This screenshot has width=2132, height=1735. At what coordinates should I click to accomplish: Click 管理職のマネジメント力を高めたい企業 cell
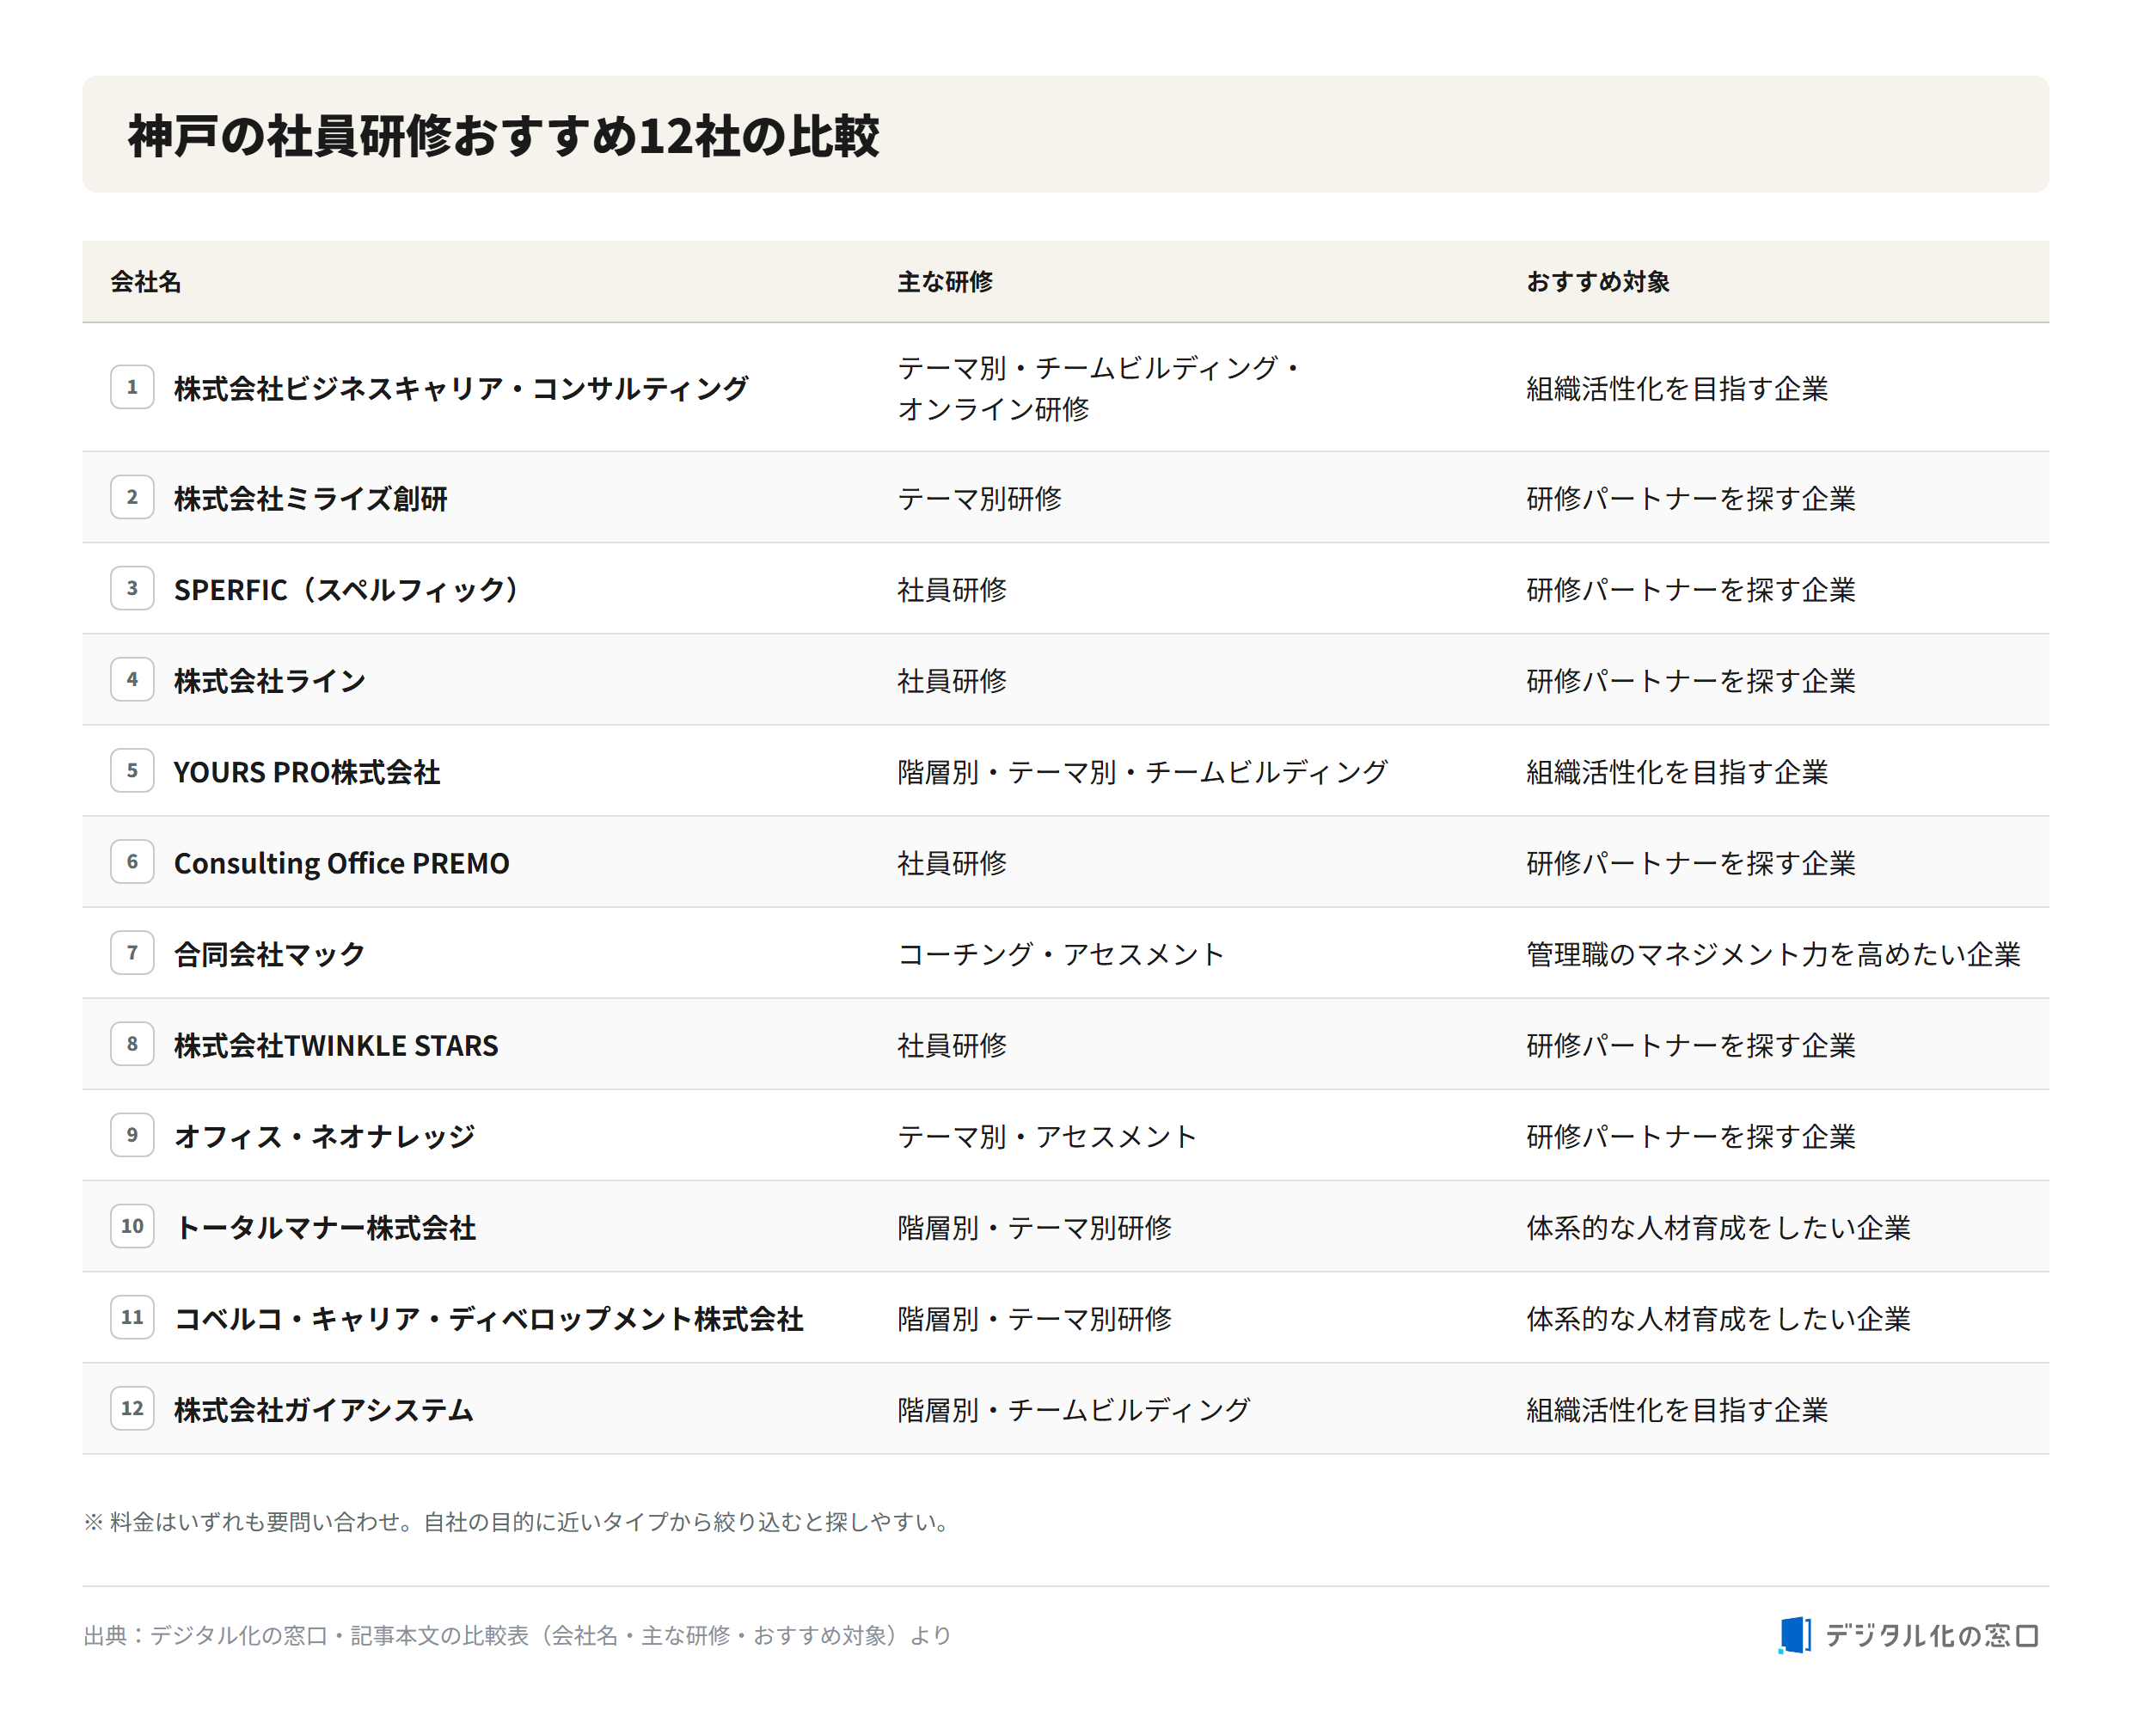(x=1774, y=953)
